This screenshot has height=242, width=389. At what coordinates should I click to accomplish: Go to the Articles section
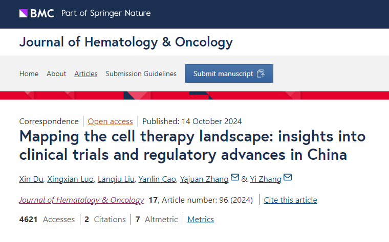86,74
